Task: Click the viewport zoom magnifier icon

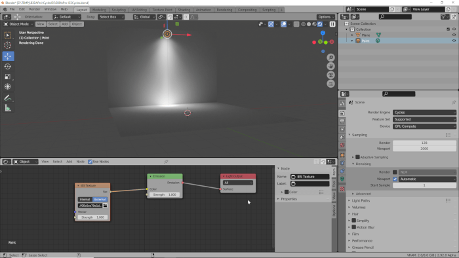Action: 330,58
